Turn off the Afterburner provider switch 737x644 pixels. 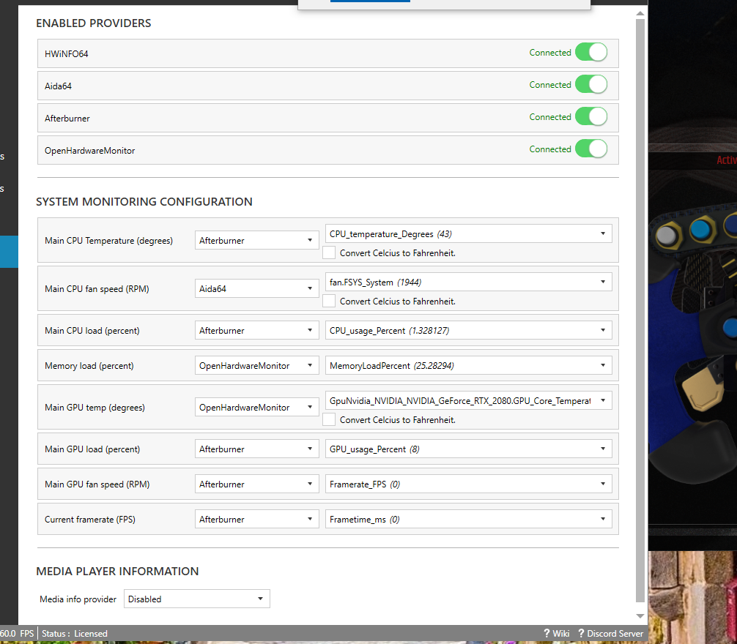(x=590, y=116)
